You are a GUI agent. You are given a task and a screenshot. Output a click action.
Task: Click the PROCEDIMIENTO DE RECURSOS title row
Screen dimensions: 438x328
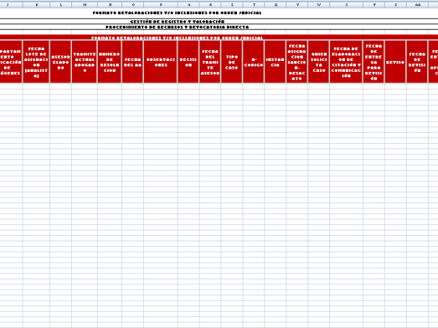coord(219,27)
